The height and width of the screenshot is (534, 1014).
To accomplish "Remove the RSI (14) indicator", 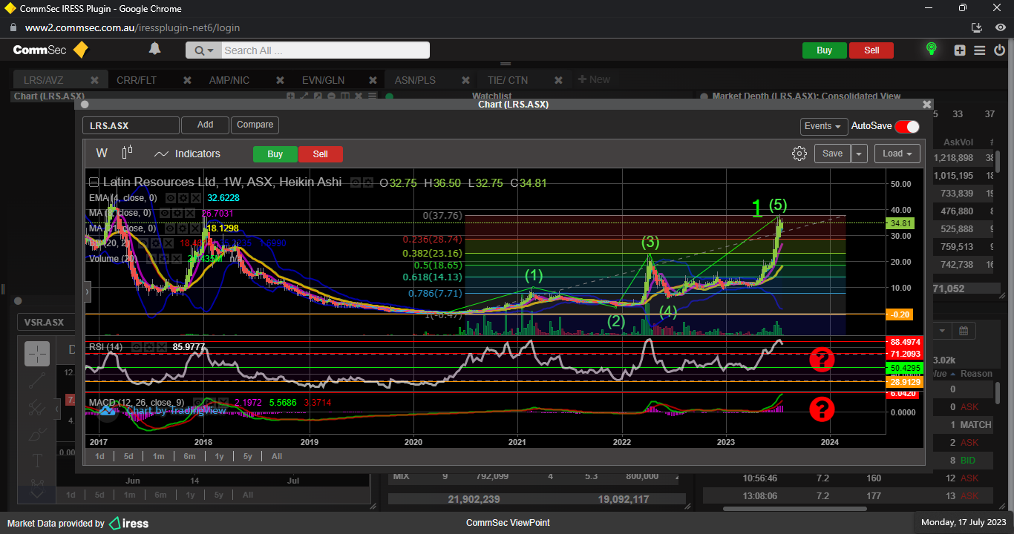I will coord(162,347).
